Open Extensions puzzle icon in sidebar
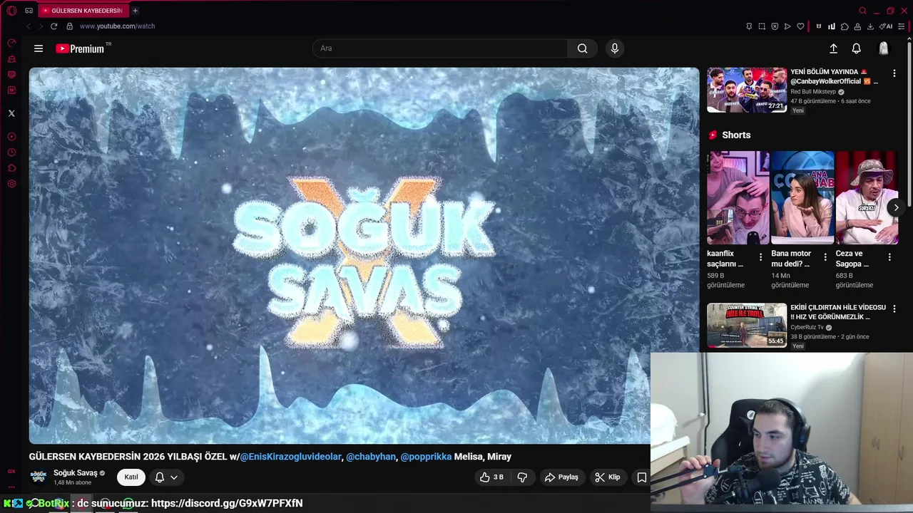The image size is (913, 513). [x=11, y=168]
